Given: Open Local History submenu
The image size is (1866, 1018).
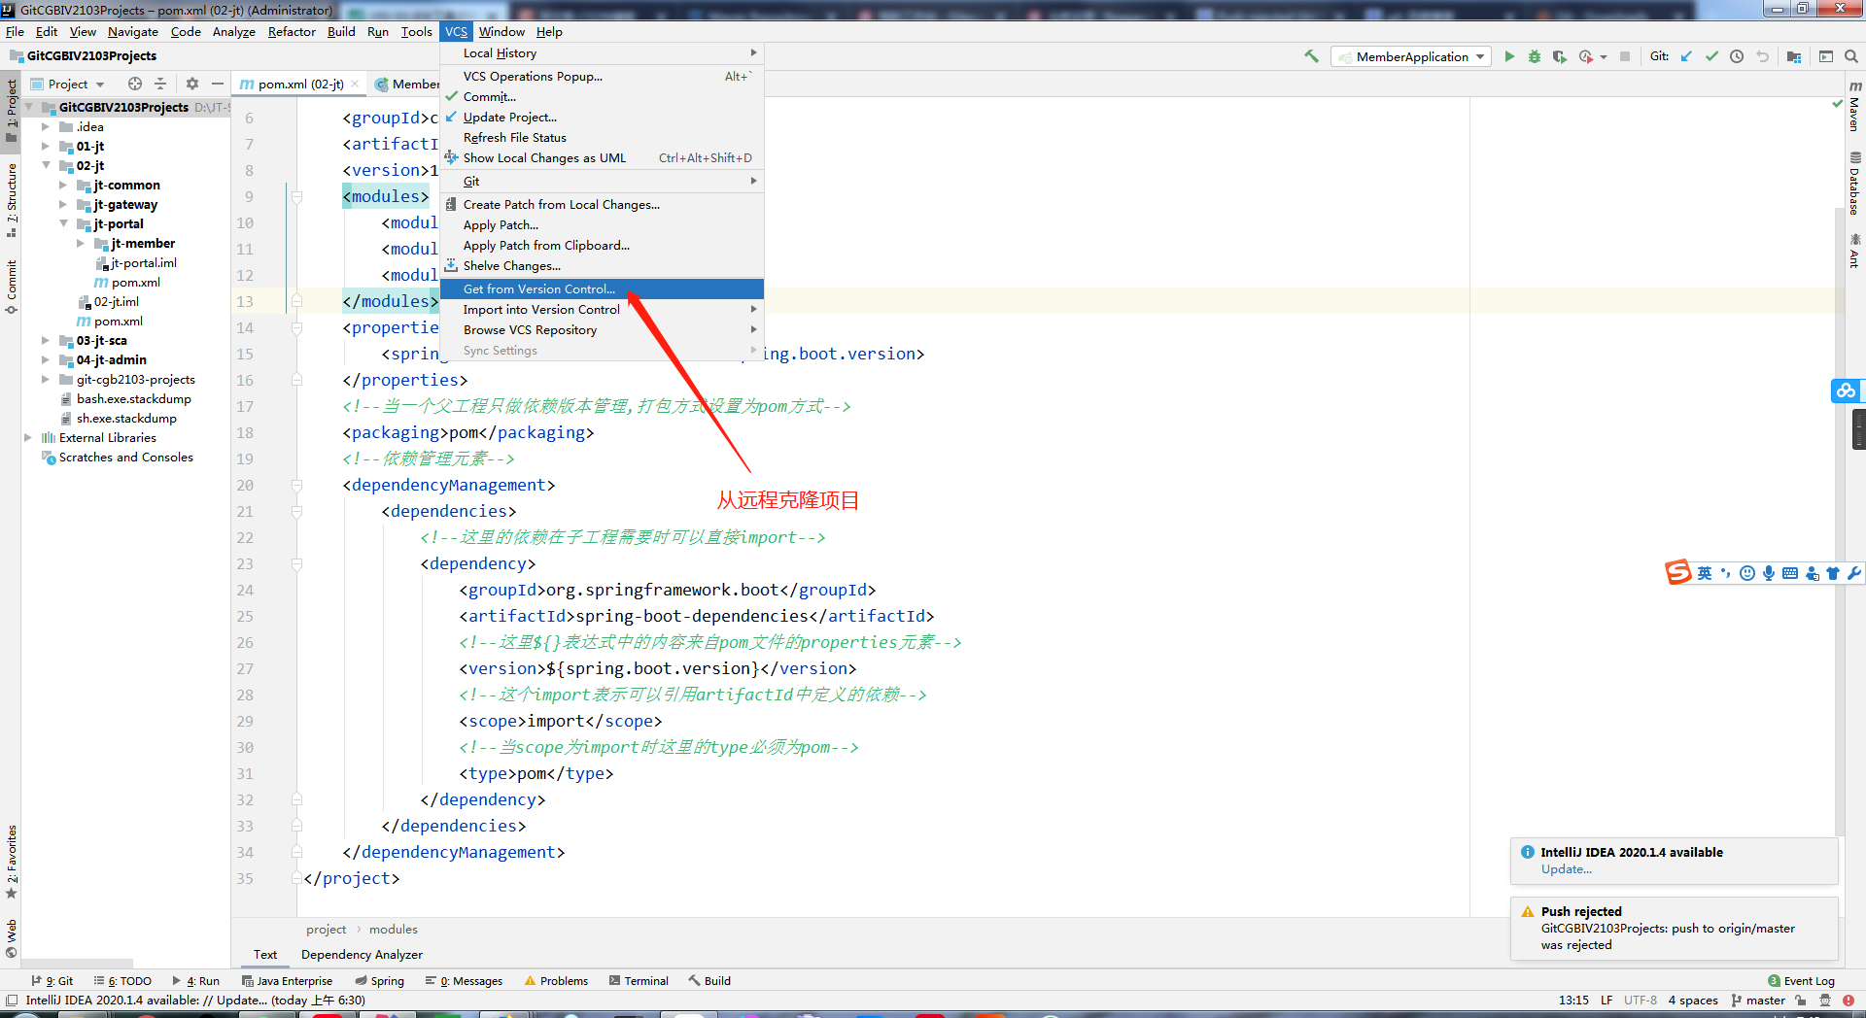Looking at the screenshot, I should [x=602, y=53].
